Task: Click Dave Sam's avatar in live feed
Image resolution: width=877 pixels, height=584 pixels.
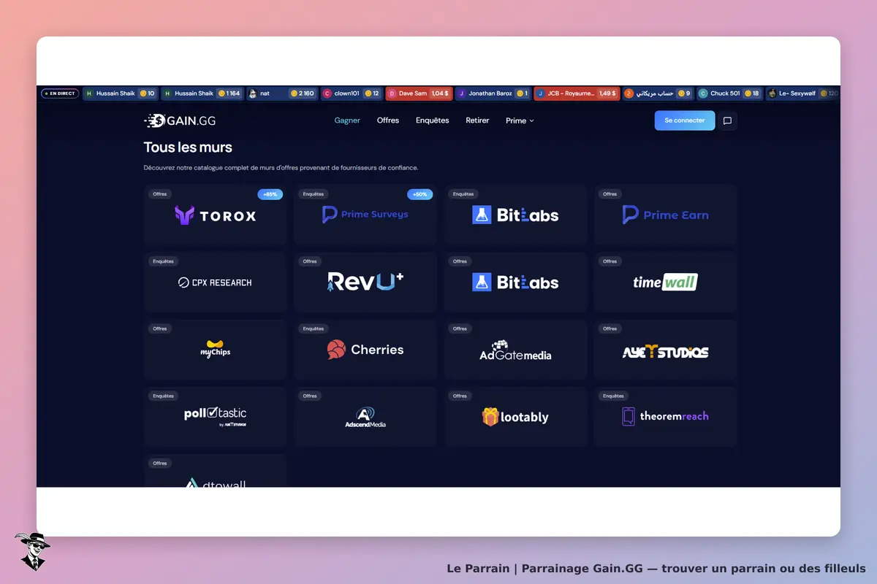Action: point(392,93)
